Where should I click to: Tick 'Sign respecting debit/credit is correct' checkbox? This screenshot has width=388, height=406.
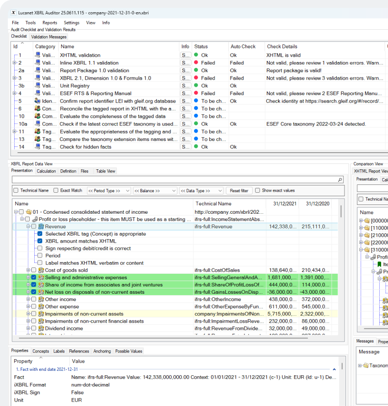pyautogui.click(x=40, y=248)
